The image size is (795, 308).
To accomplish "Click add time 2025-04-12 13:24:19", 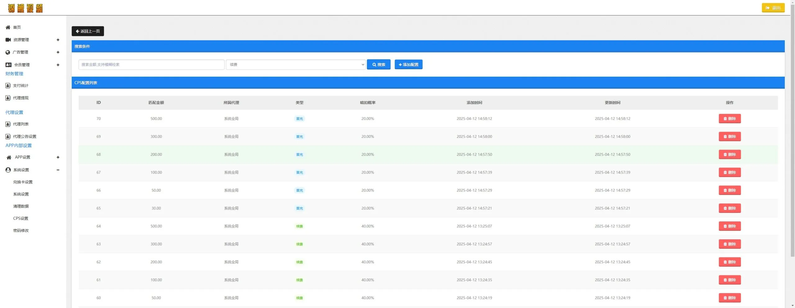I will (474, 298).
